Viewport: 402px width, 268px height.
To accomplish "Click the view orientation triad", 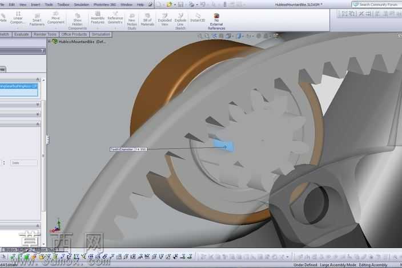I will 57,226.
